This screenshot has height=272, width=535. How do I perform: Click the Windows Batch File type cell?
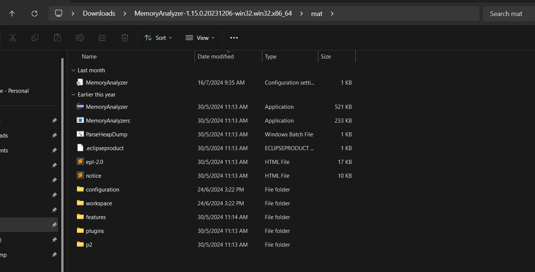pos(289,135)
